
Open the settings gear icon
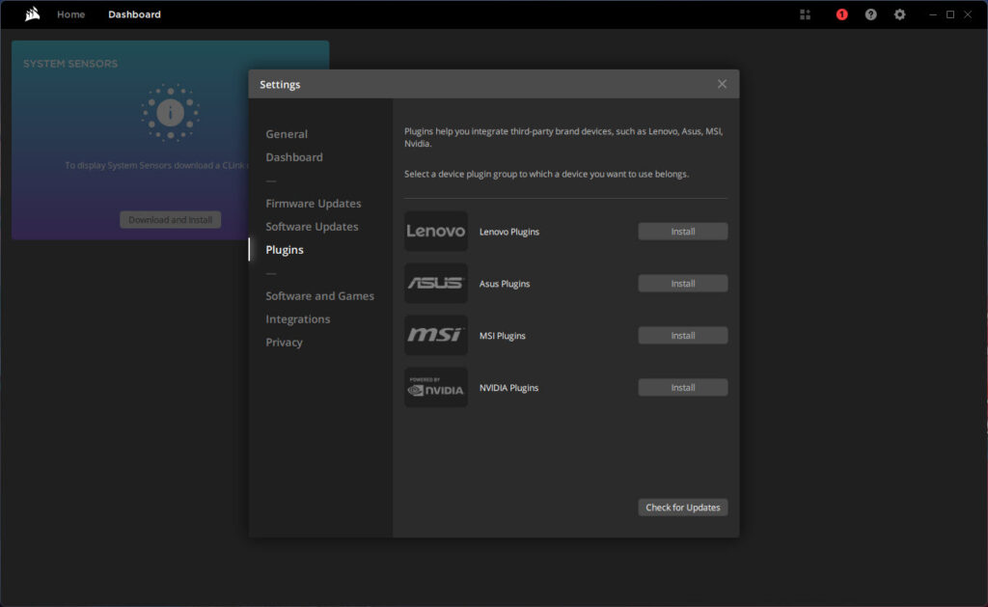899,14
